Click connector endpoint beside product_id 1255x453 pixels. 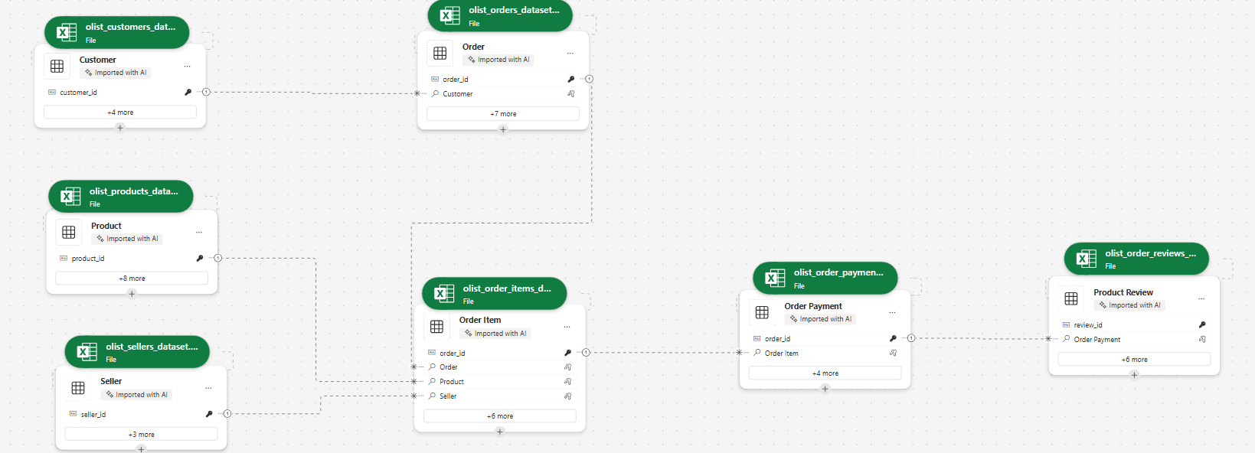pyautogui.click(x=218, y=258)
